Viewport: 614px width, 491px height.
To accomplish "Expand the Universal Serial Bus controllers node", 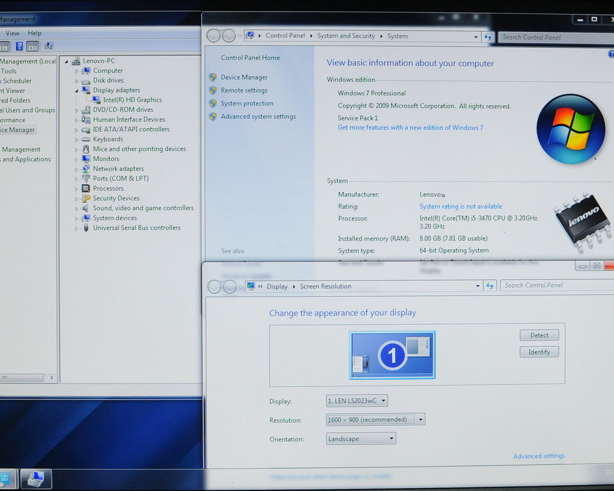I will coord(77,228).
